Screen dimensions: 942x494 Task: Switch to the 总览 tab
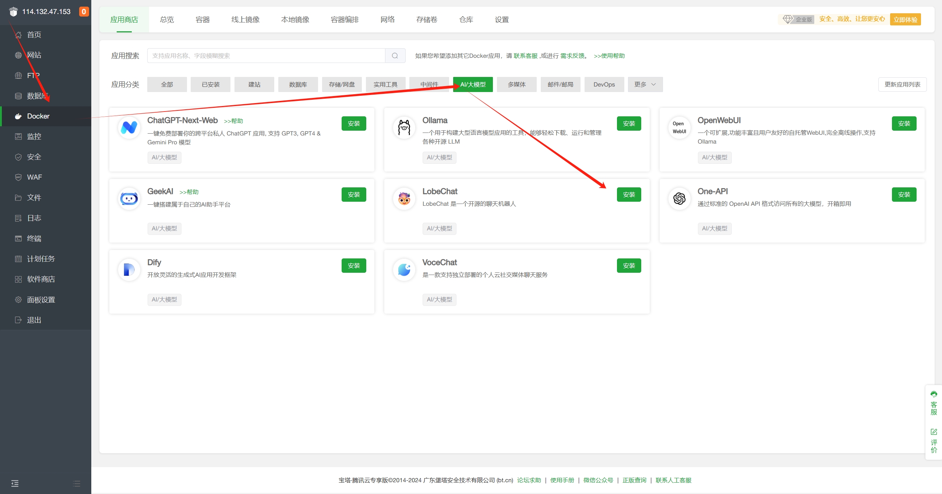(x=167, y=20)
